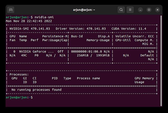Click the window title arjun@arjun: ~

point(84,10)
